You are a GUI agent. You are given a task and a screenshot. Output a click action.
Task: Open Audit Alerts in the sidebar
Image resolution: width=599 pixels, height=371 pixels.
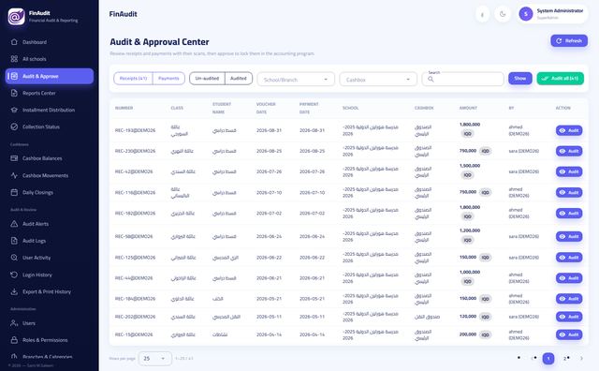50,224
